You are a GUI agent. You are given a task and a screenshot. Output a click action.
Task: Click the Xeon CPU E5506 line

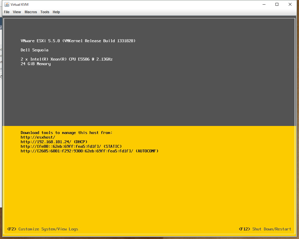[x=67, y=59]
